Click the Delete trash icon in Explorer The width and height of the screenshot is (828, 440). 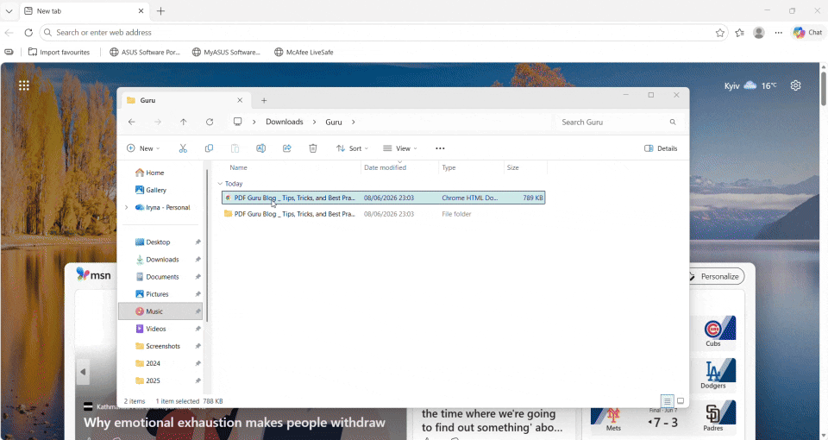point(312,148)
